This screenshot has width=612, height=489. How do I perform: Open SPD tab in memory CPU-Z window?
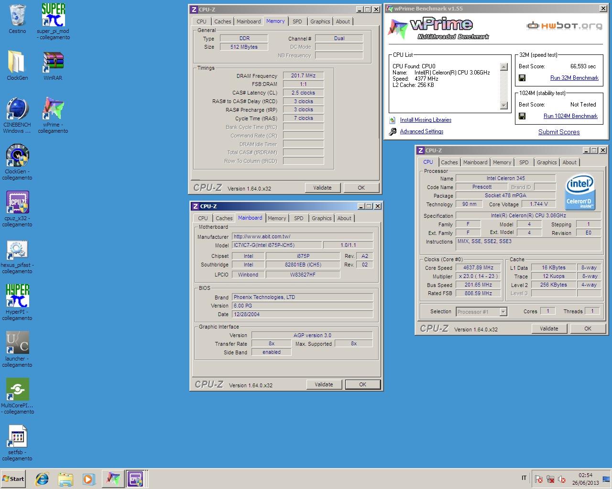pos(297,21)
